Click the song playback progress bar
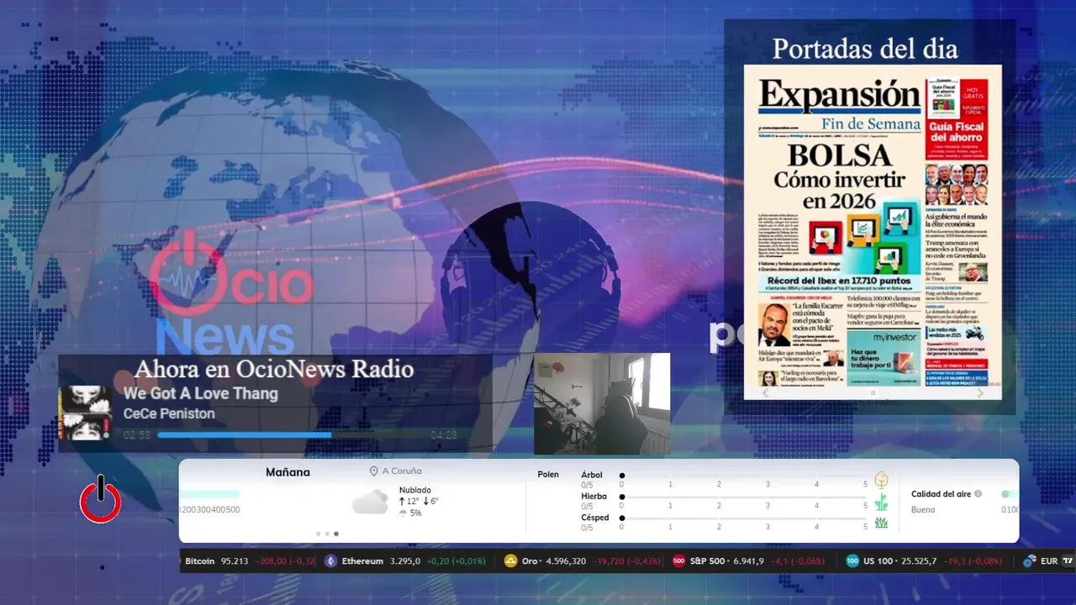This screenshot has height=605, width=1076. (x=291, y=435)
